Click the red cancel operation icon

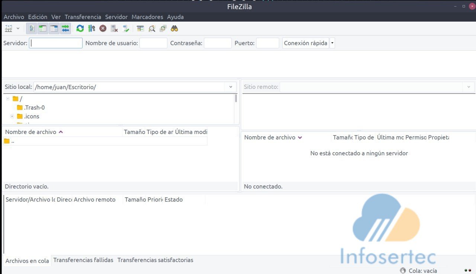(103, 28)
